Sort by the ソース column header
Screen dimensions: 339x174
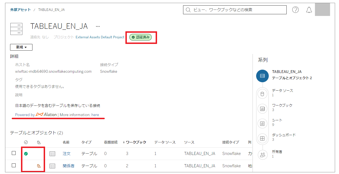click(x=189, y=142)
